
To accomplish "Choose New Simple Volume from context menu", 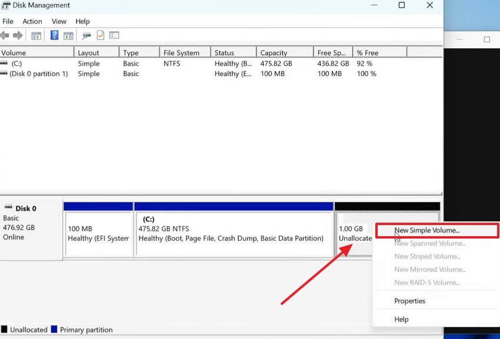I will point(437,230).
